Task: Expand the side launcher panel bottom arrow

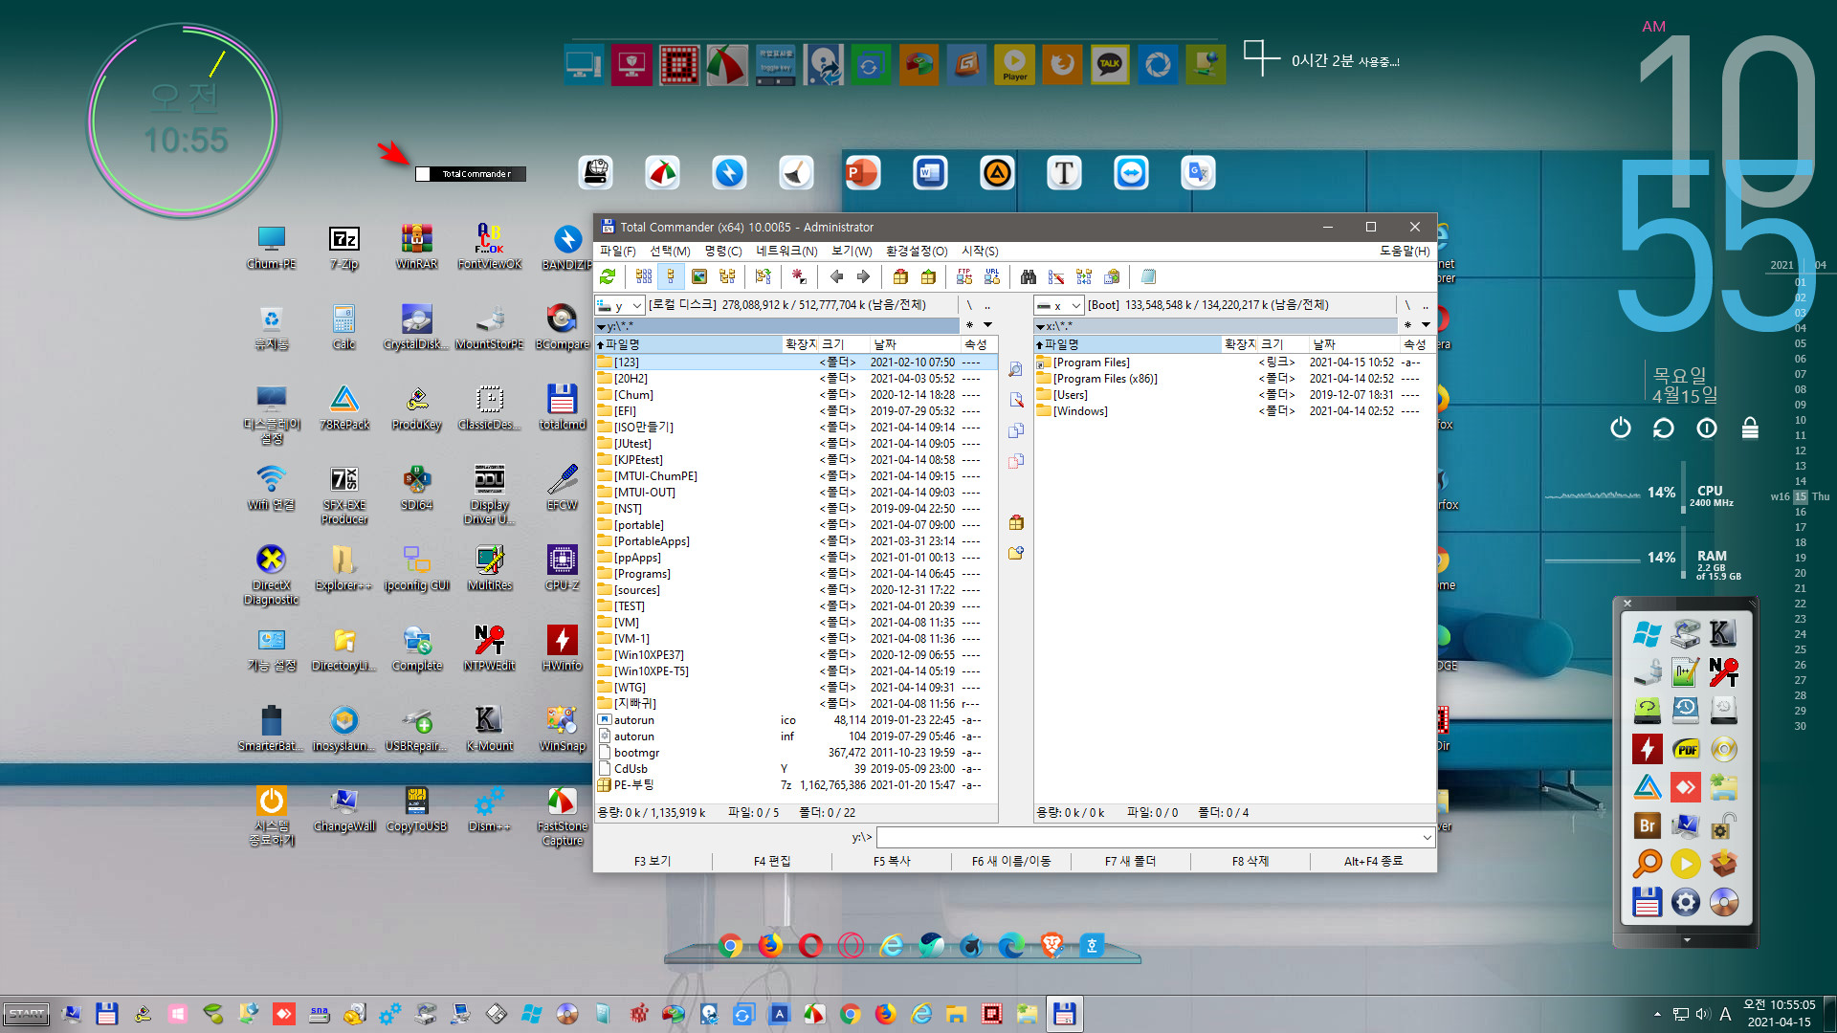Action: pyautogui.click(x=1687, y=941)
